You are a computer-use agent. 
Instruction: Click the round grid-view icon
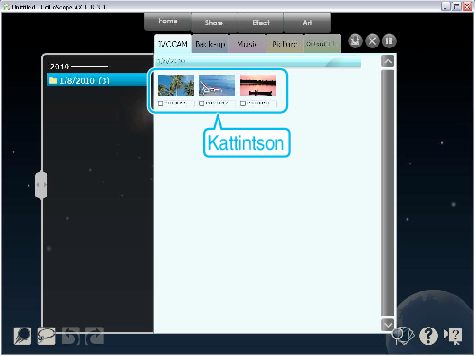pyautogui.click(x=389, y=41)
